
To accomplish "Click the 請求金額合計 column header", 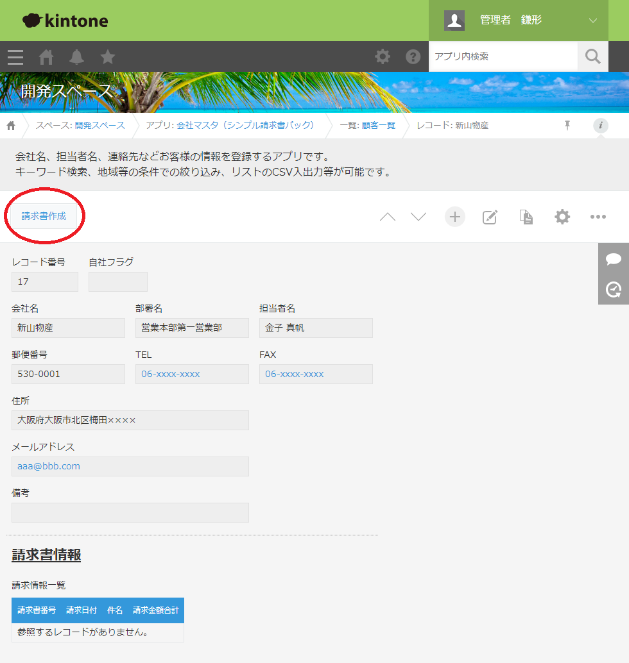I will (x=156, y=610).
